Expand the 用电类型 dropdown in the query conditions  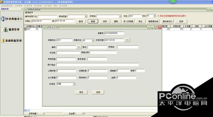pyautogui.click(x=86, y=16)
